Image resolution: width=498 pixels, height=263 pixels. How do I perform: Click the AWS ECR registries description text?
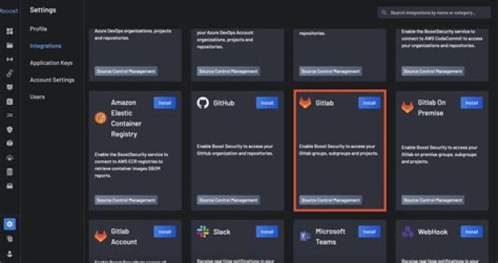click(x=131, y=165)
